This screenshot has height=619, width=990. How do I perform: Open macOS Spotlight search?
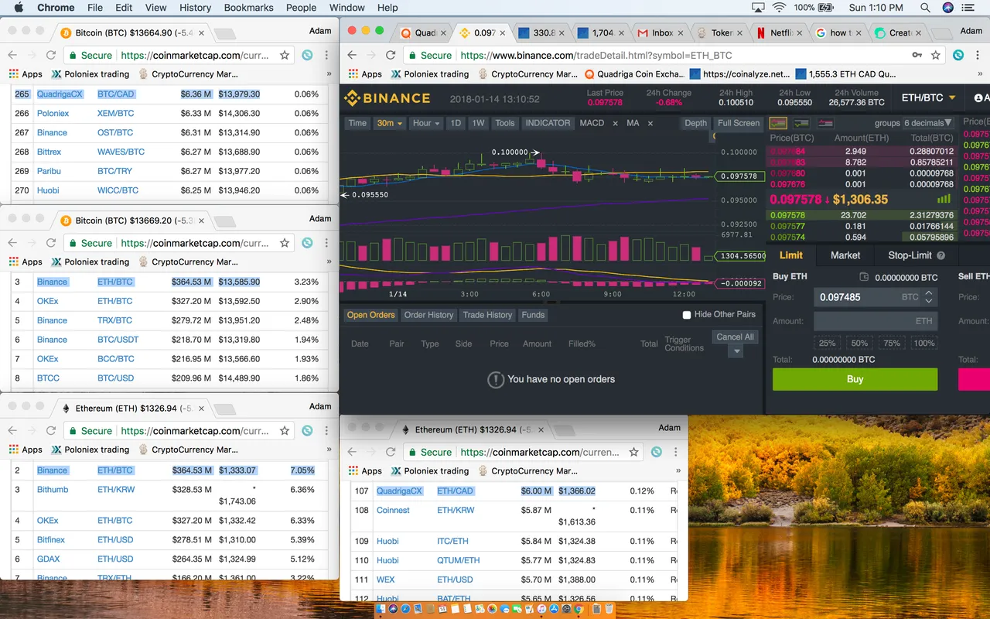pyautogui.click(x=925, y=8)
